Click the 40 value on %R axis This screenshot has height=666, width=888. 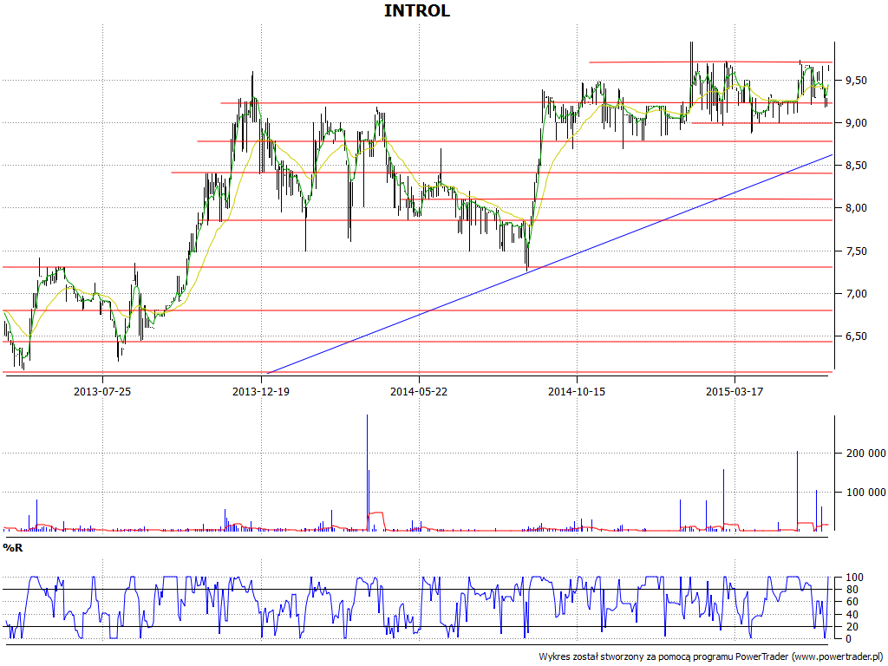click(854, 615)
